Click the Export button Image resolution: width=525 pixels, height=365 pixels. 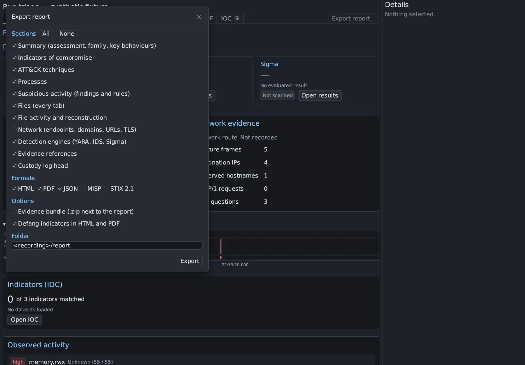click(190, 261)
